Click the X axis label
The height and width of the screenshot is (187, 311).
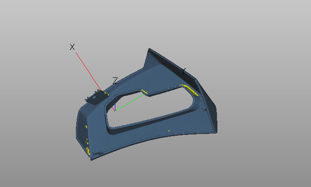(72, 47)
